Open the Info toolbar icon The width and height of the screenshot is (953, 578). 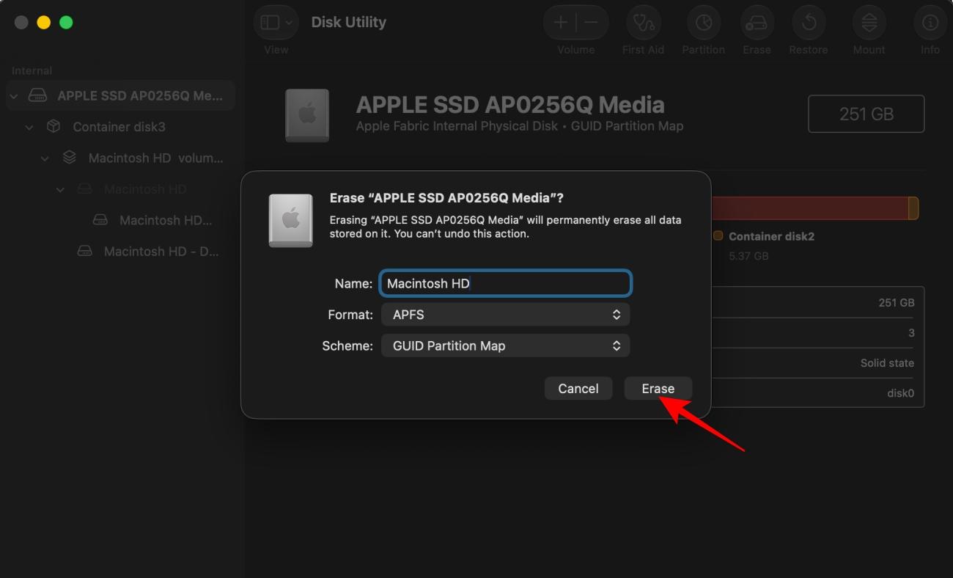pyautogui.click(x=930, y=23)
